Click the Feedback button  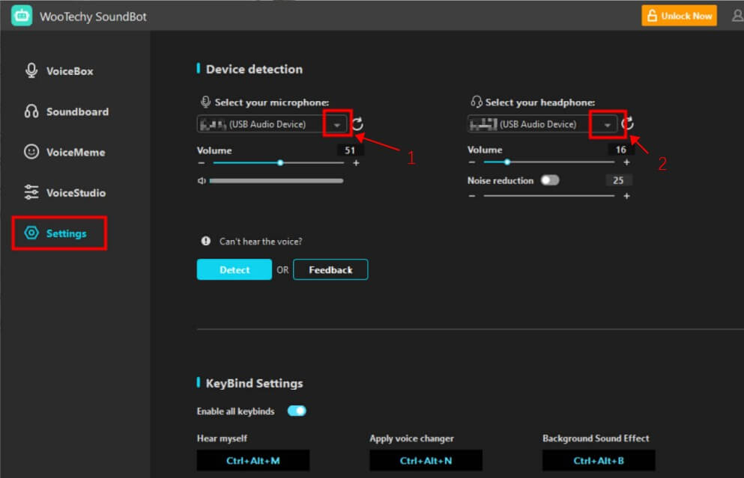330,269
